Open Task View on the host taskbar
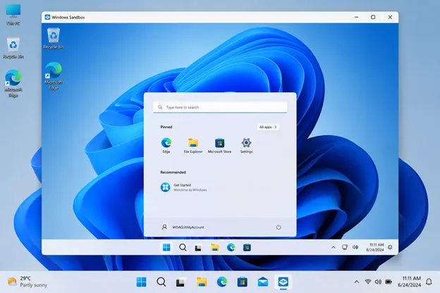 tap(181, 282)
